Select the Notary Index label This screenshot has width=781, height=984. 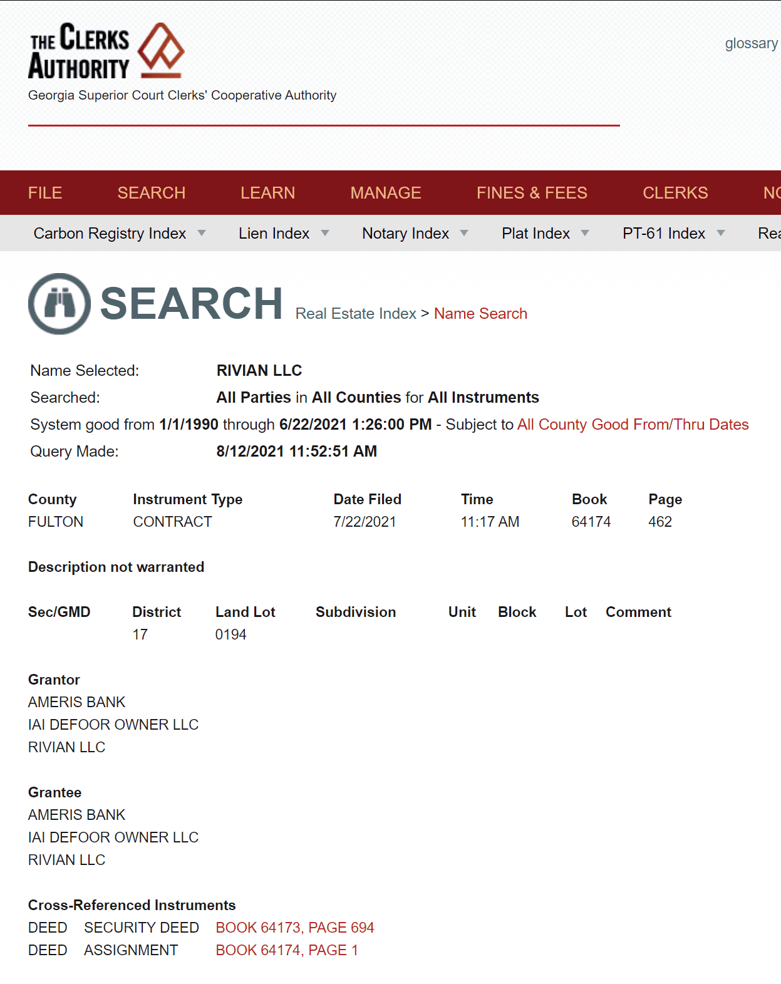[x=405, y=233]
